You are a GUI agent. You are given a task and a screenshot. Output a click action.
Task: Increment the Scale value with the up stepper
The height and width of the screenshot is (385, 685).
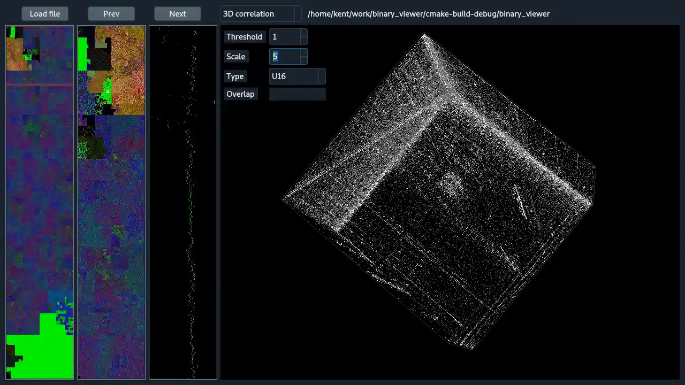pos(303,53)
